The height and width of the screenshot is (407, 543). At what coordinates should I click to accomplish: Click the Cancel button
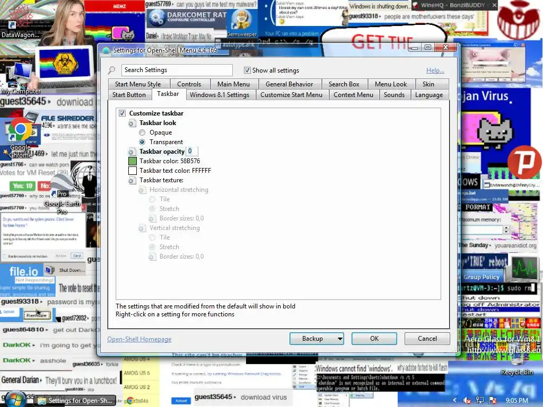point(427,339)
